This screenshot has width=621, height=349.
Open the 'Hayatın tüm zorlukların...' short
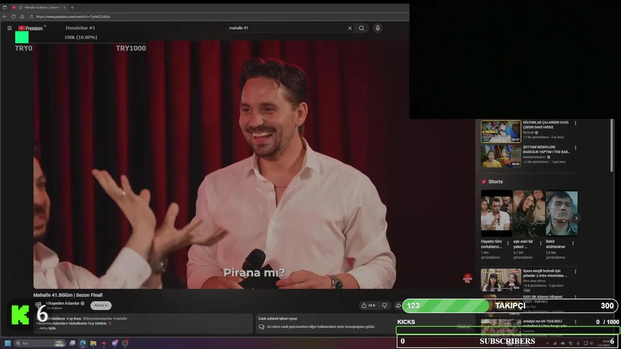point(496,213)
